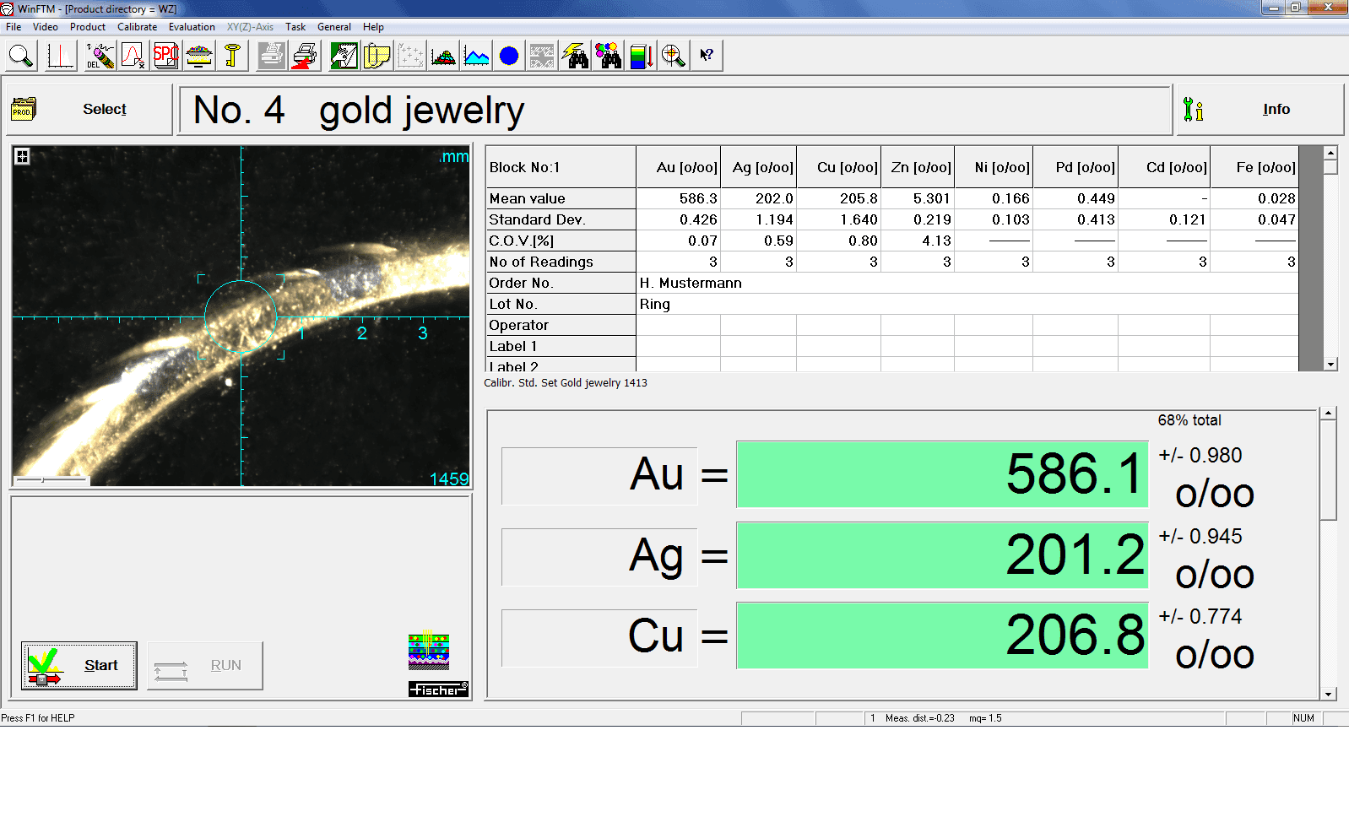Click the Start measurement button
The height and width of the screenshot is (822, 1349).
79,665
